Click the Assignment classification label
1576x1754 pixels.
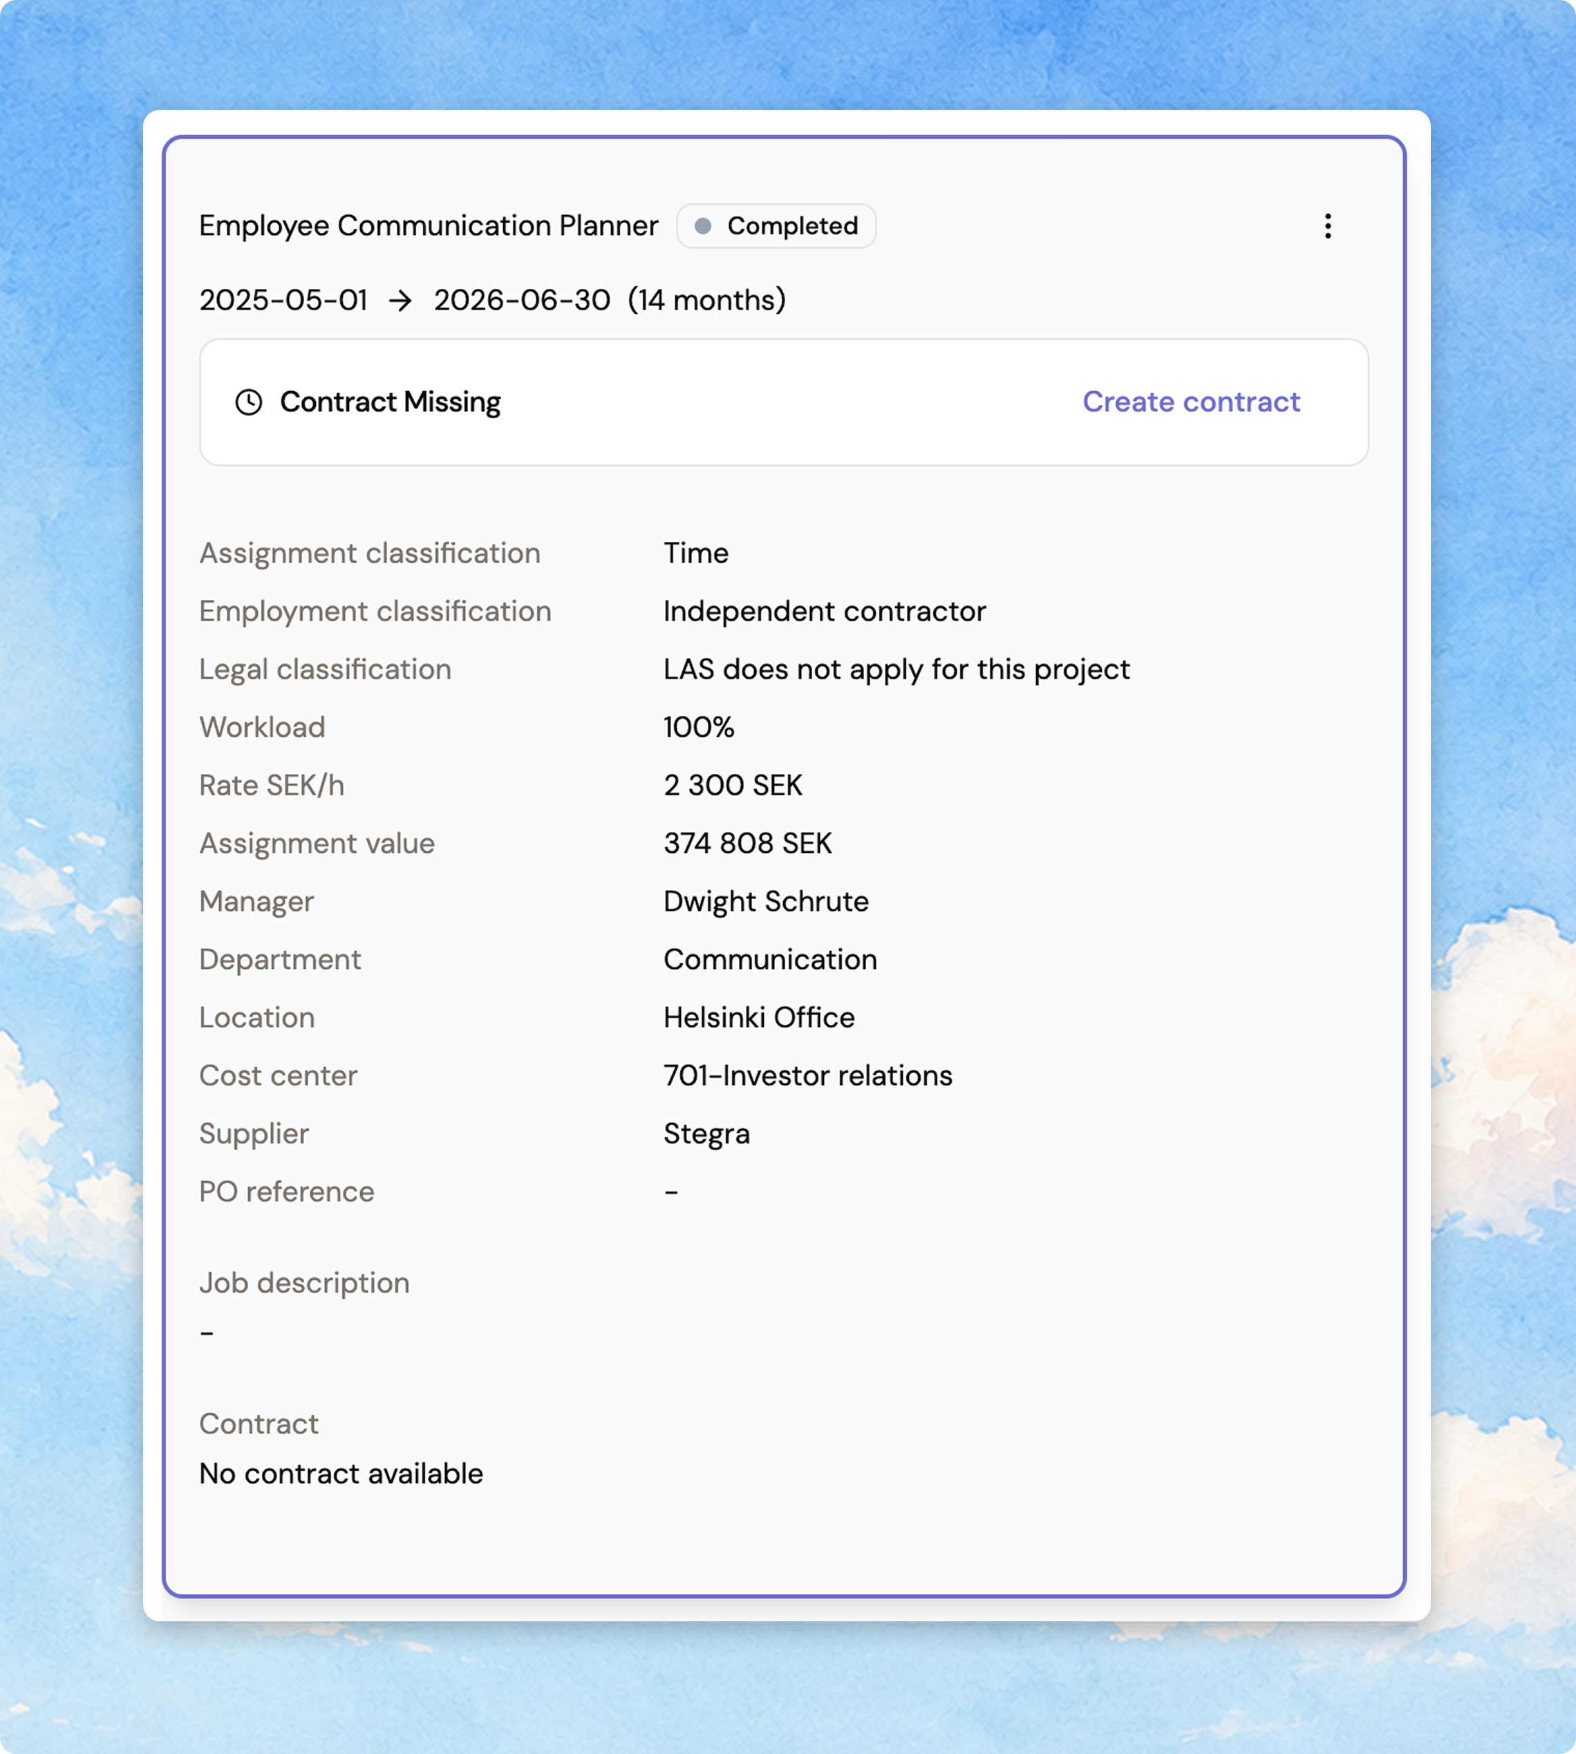[x=370, y=553]
